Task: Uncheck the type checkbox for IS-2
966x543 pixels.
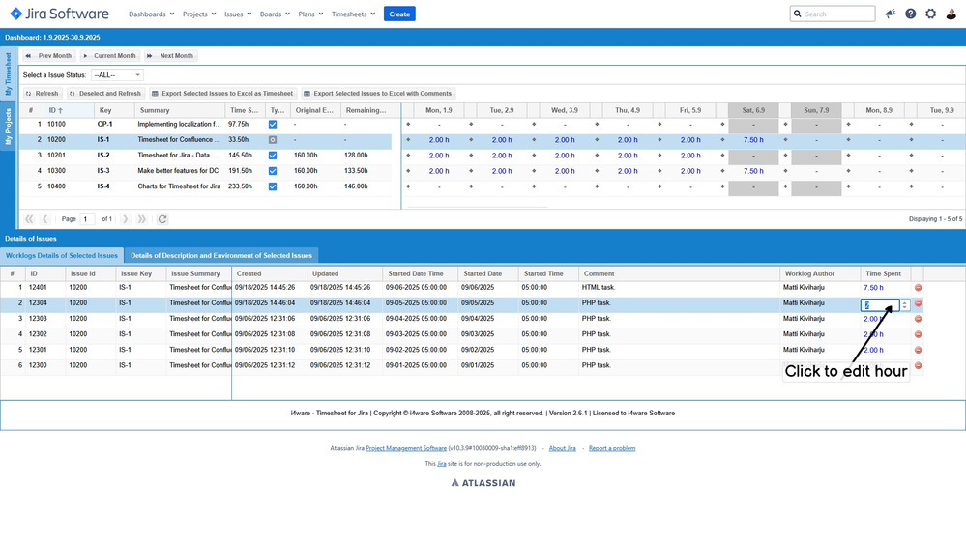Action: pyautogui.click(x=273, y=156)
